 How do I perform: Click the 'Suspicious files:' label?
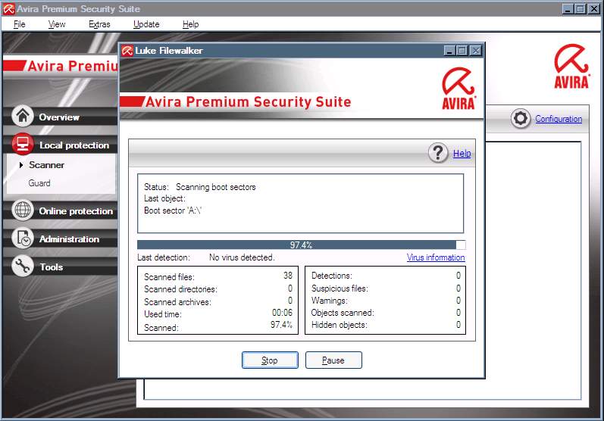[340, 288]
